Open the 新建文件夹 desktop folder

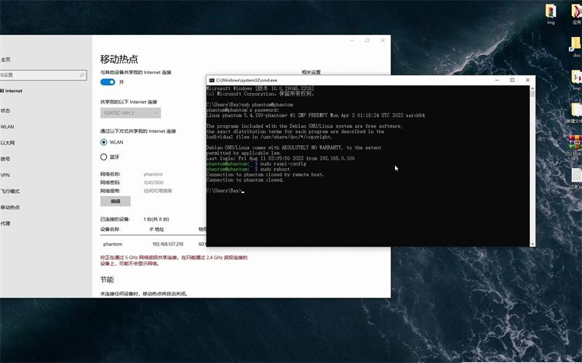tap(576, 110)
